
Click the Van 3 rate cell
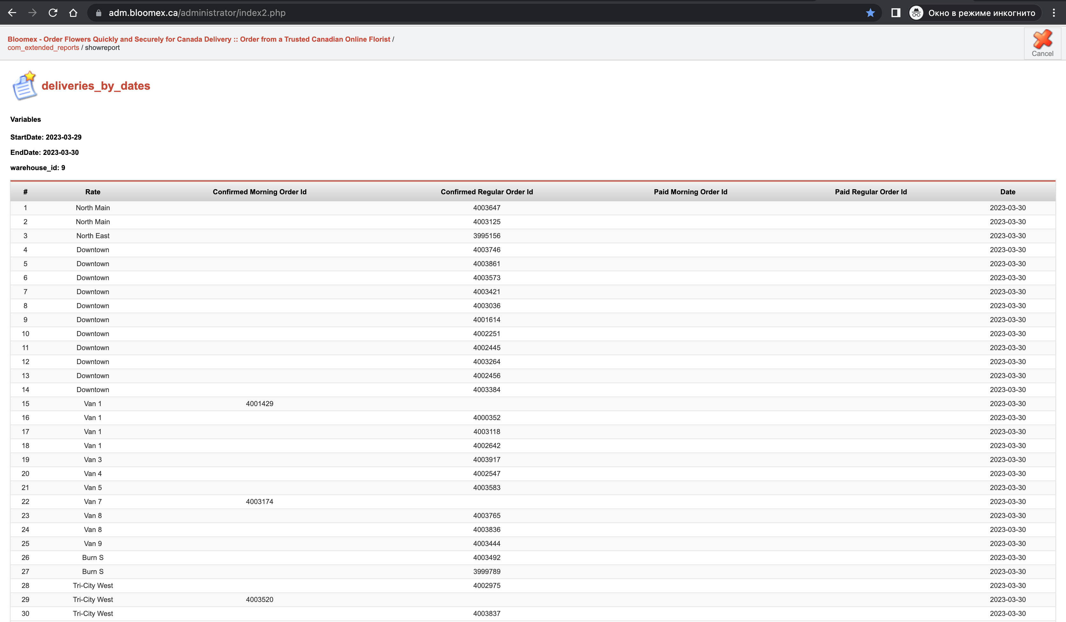point(93,460)
